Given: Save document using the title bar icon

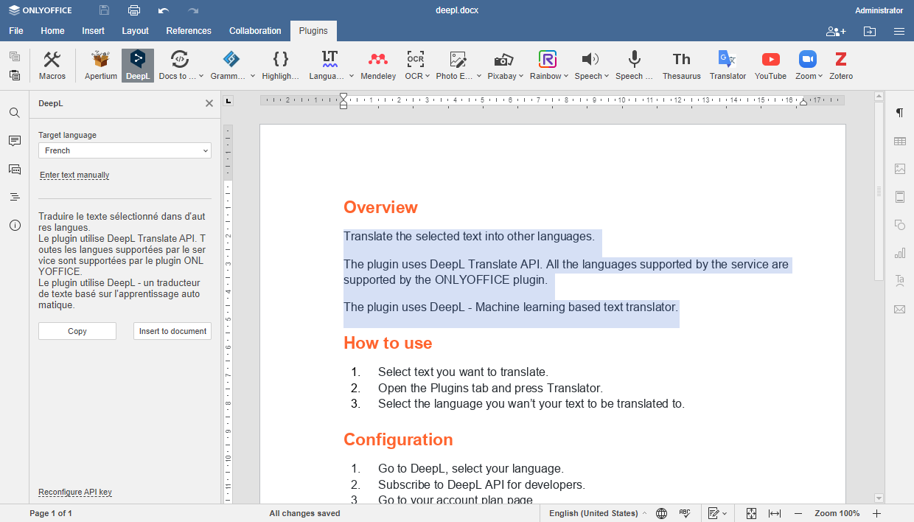Looking at the screenshot, I should point(104,10).
